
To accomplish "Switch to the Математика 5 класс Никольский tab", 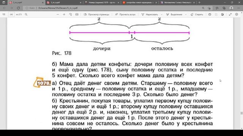I will [178, 3].
